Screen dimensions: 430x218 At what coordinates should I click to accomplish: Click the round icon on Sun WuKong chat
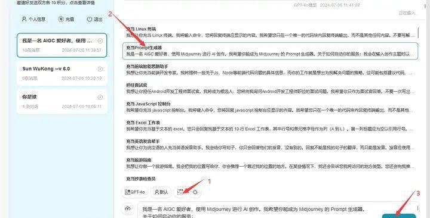click(x=100, y=69)
